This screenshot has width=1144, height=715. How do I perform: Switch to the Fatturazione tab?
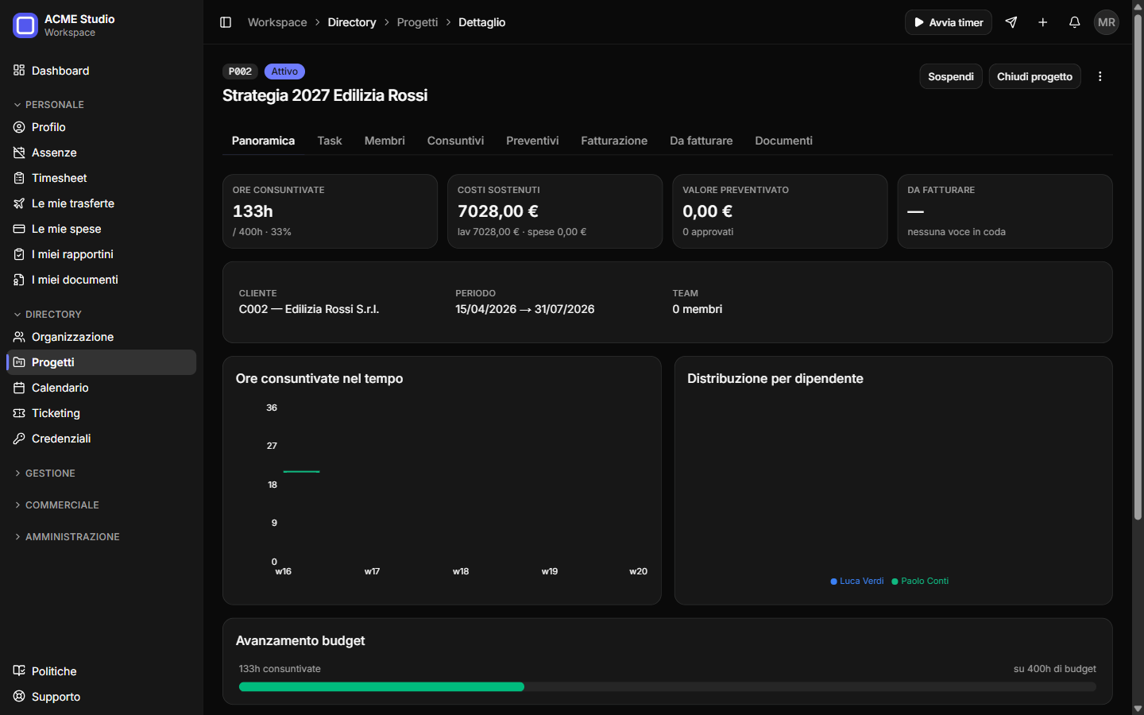(x=614, y=141)
